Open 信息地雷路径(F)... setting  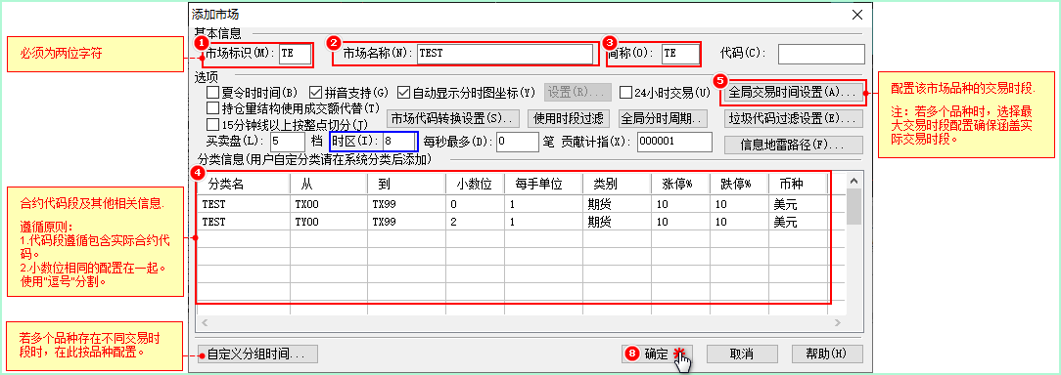point(793,145)
